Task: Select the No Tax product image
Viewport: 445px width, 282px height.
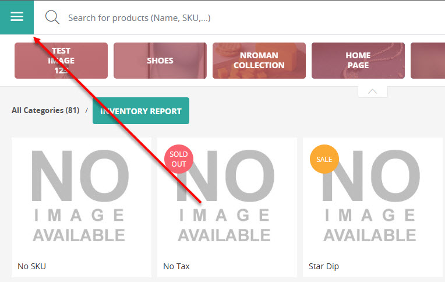Action: [227, 196]
